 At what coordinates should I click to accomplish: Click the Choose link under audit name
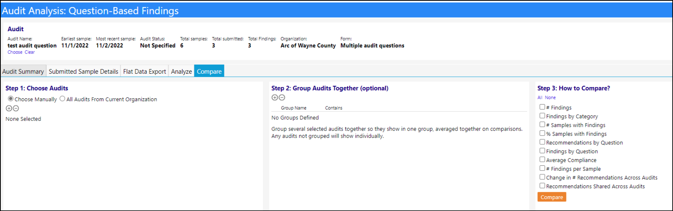tap(15, 52)
